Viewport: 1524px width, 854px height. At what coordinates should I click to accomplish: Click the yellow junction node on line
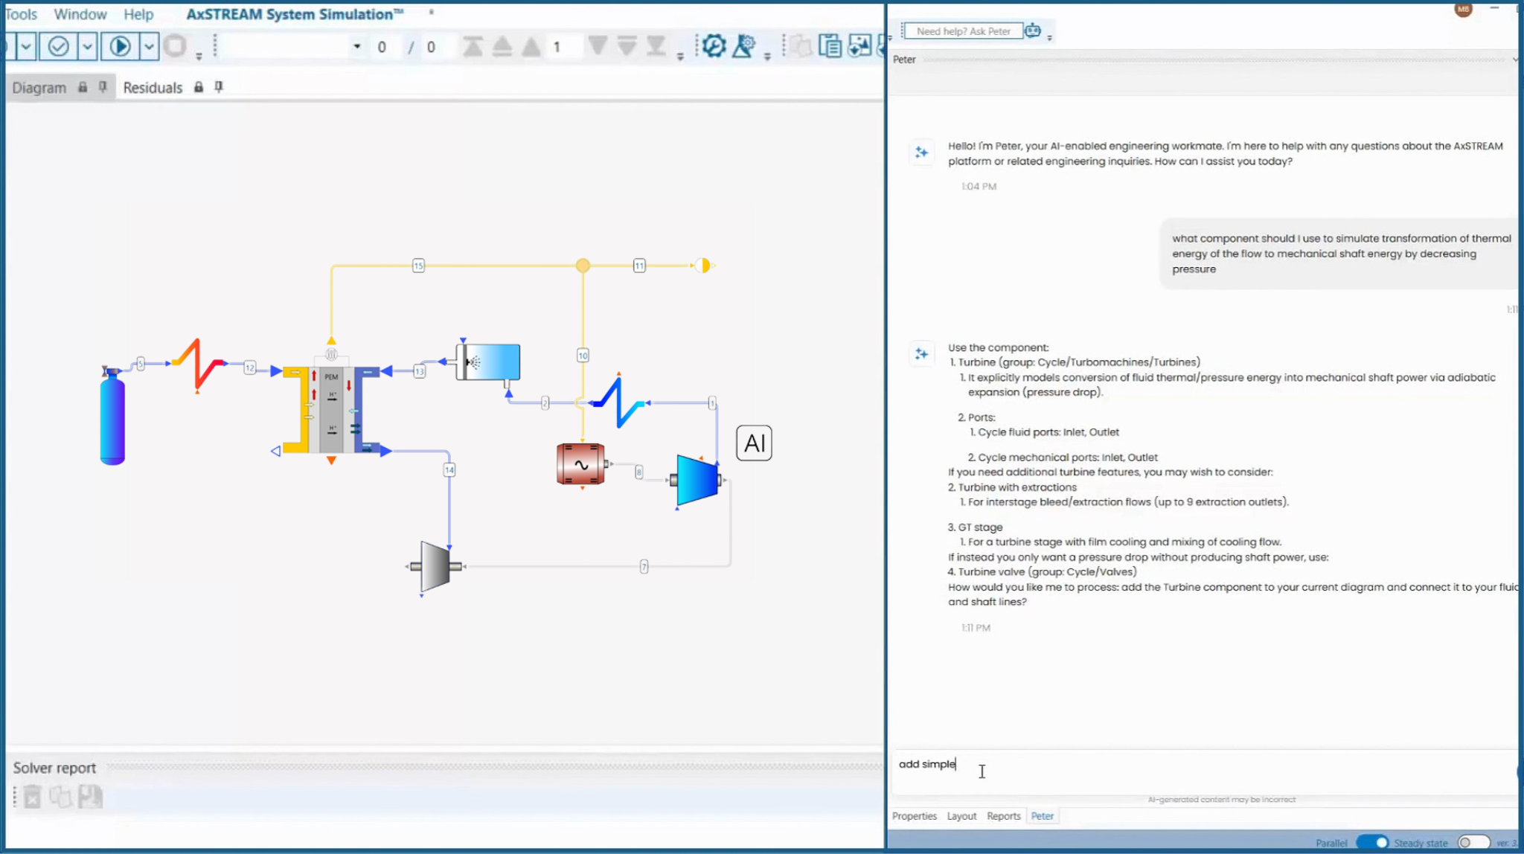click(x=583, y=266)
